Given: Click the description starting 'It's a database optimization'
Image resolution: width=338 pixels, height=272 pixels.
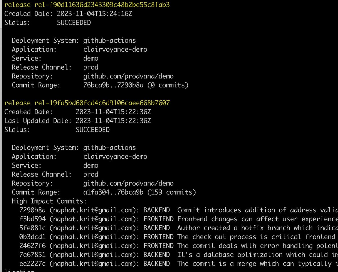Looking at the screenshot, I should pyautogui.click(x=257, y=255).
